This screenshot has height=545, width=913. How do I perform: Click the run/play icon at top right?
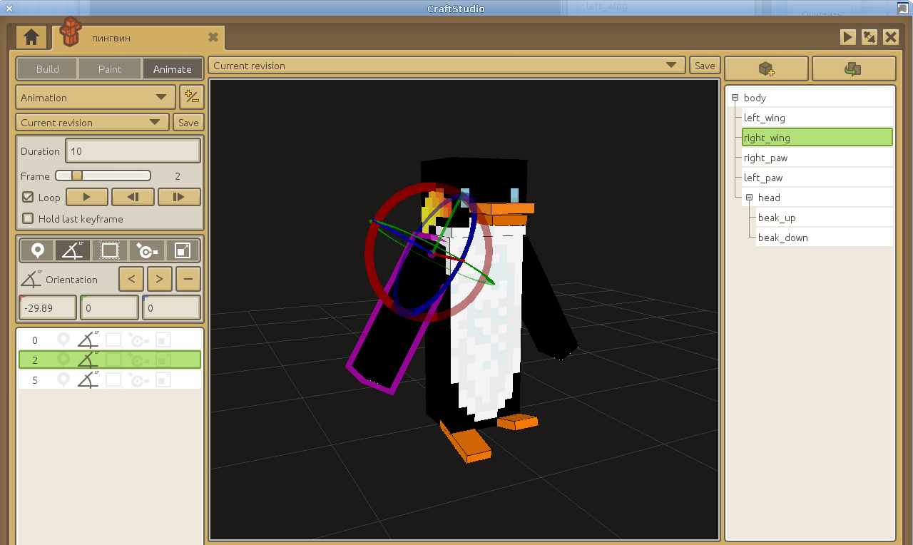click(847, 37)
